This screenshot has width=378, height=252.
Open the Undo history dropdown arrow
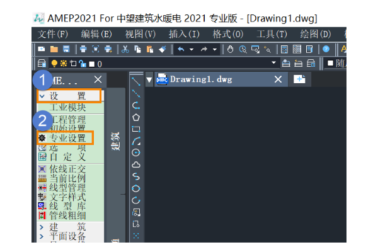pyautogui.click(x=192, y=49)
